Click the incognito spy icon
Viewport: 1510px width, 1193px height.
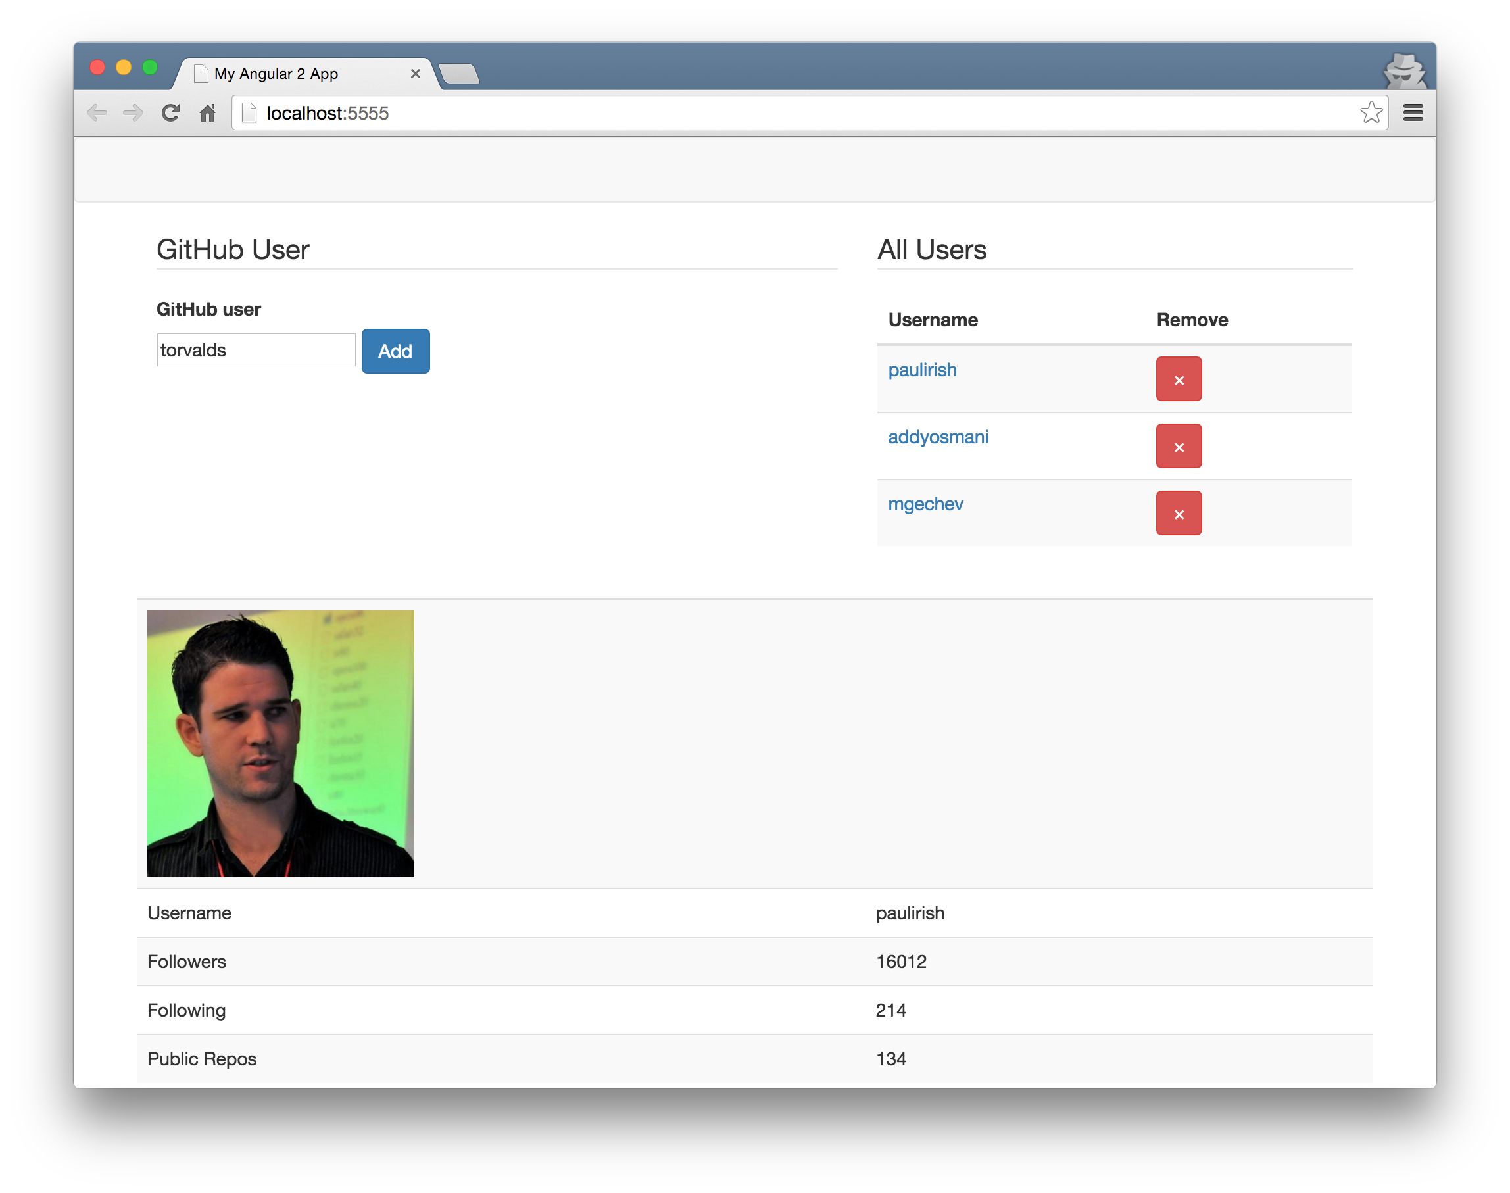point(1404,70)
